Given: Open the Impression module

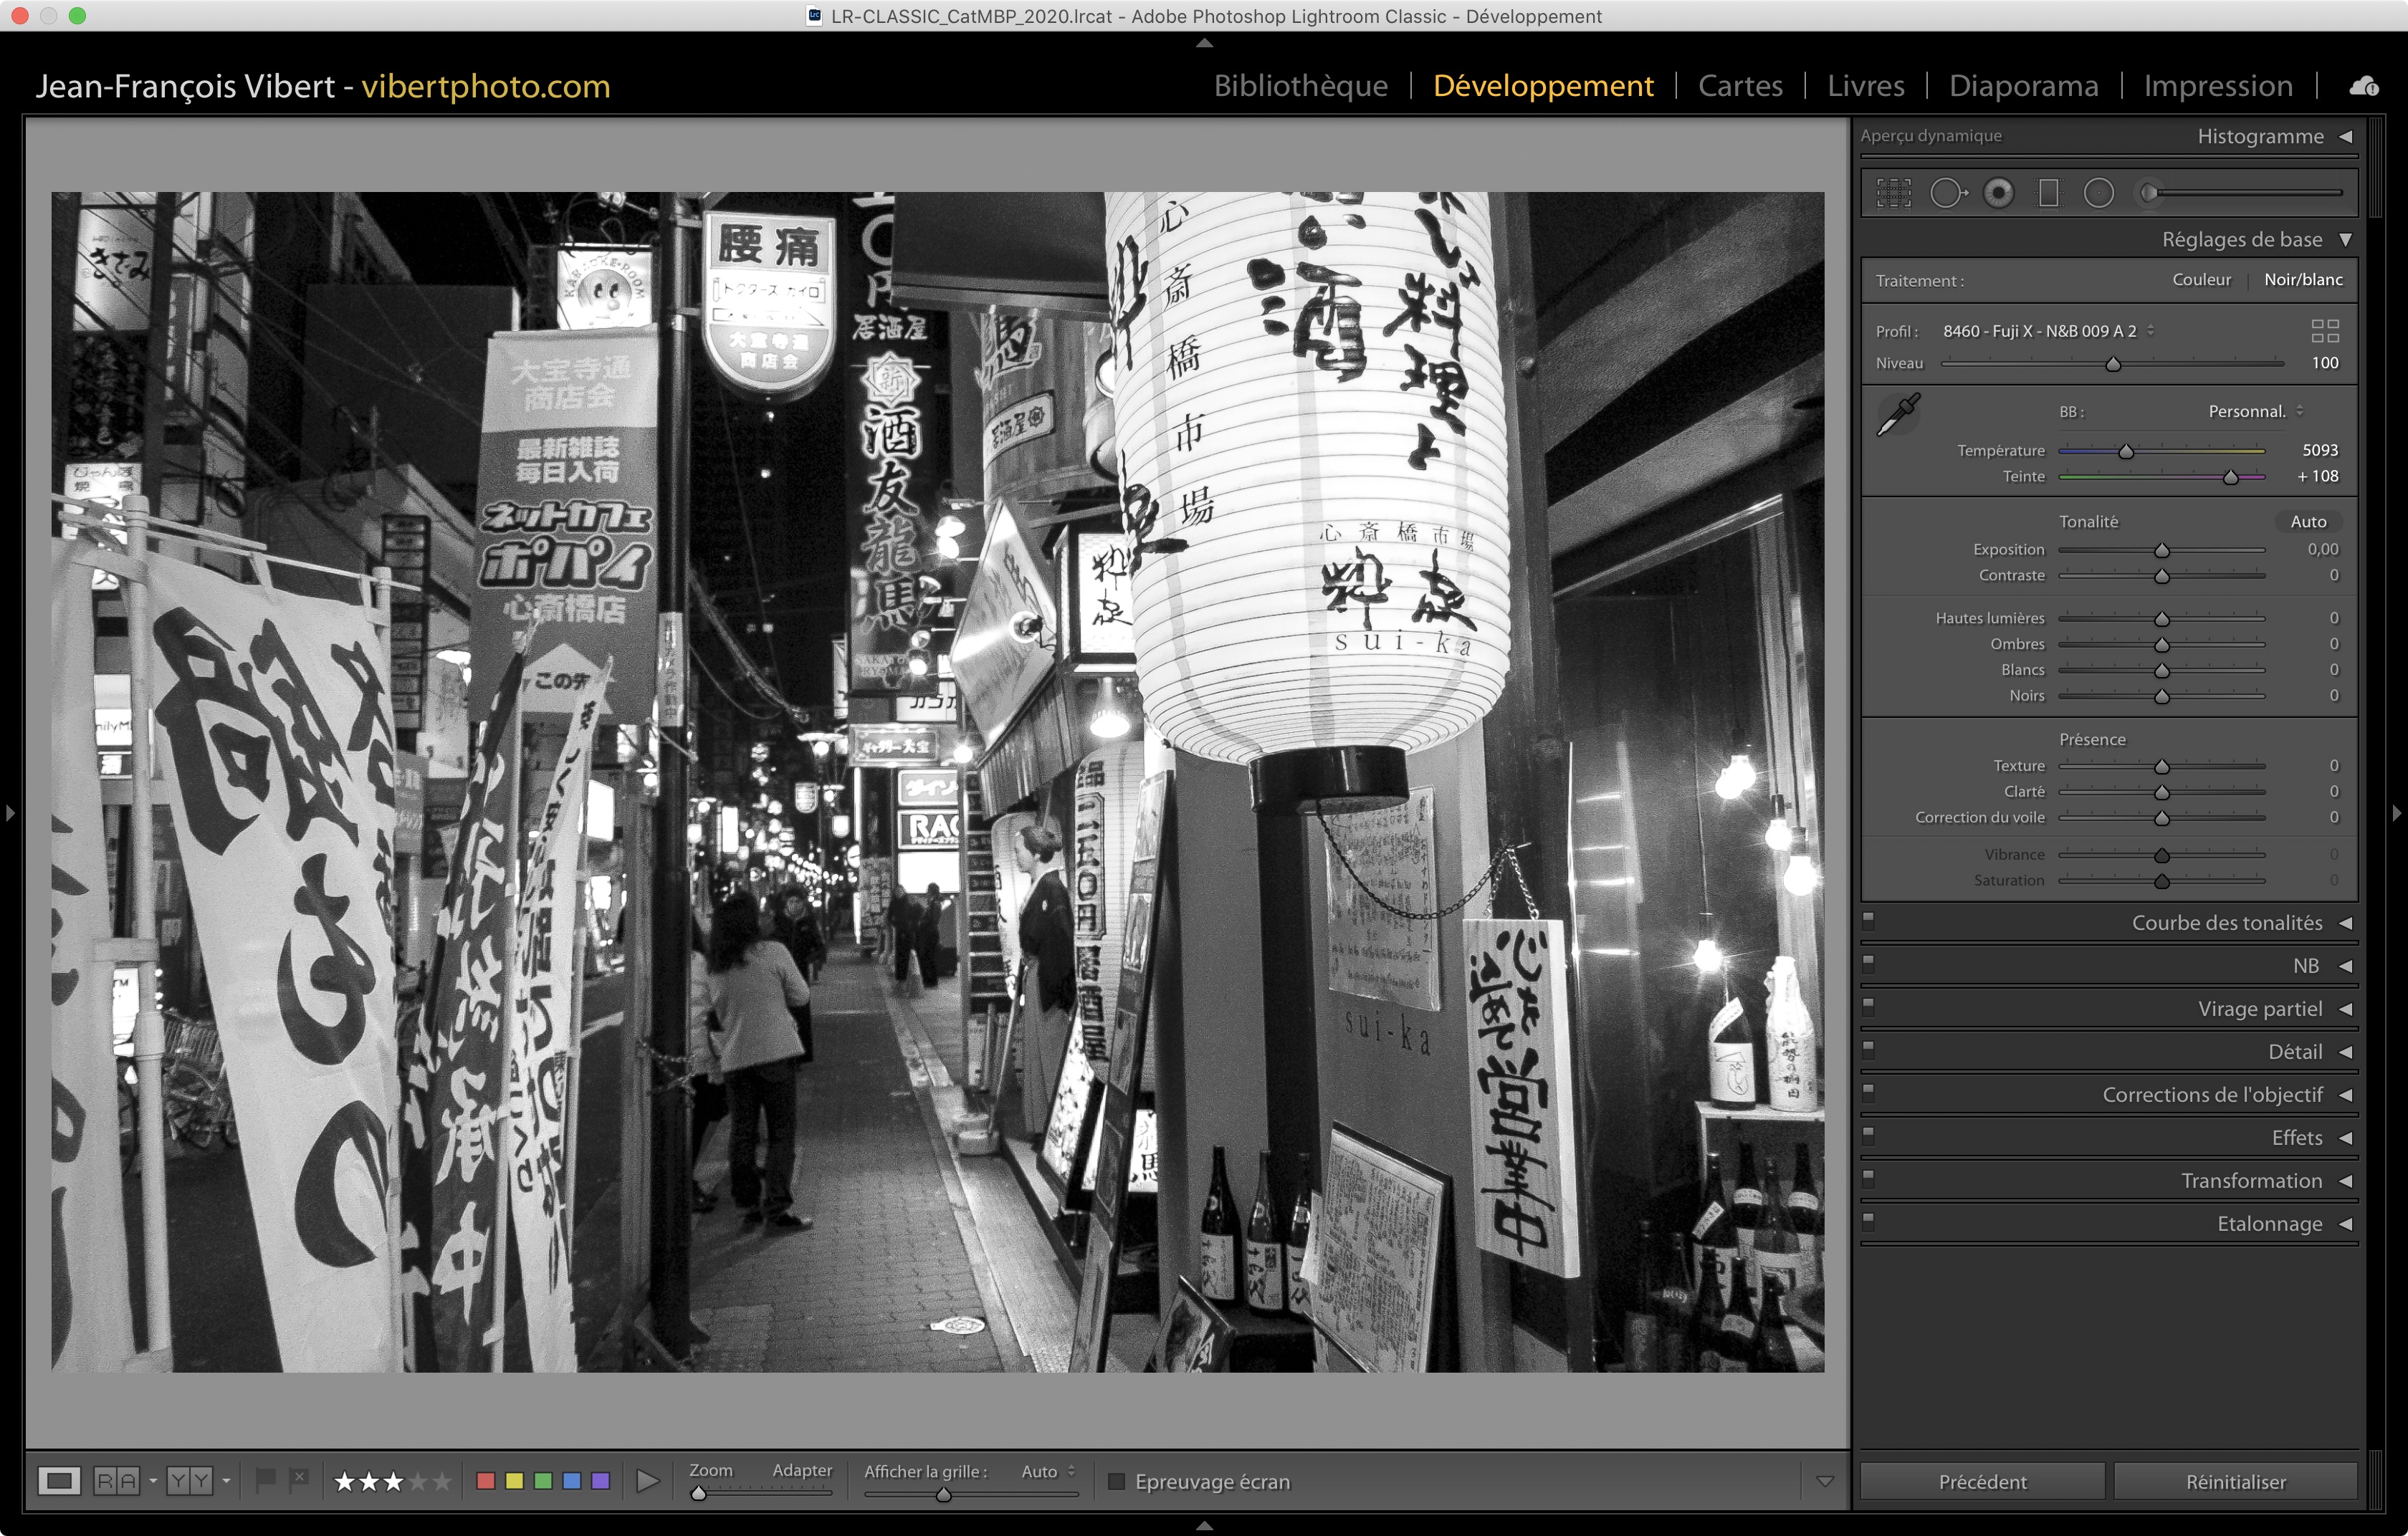Looking at the screenshot, I should coord(2217,86).
